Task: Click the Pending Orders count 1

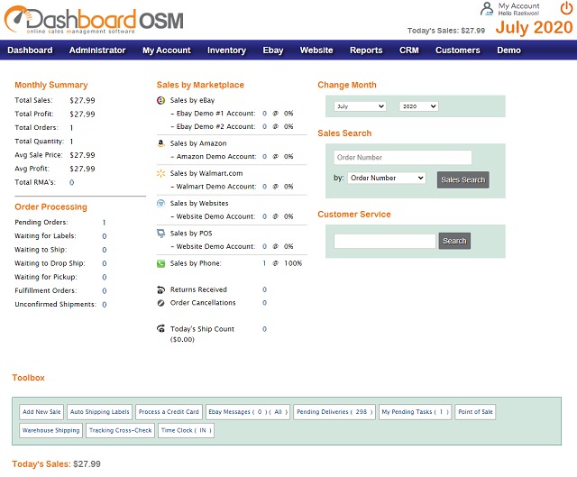Action: [105, 223]
